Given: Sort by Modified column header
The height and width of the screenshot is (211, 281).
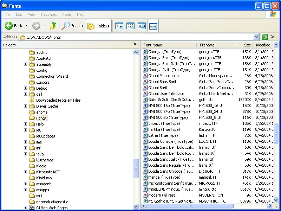Looking at the screenshot, I should pos(263,45).
